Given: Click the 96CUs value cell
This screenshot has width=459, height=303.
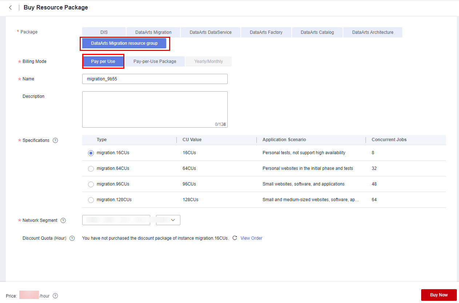Looking at the screenshot, I should [189, 184].
